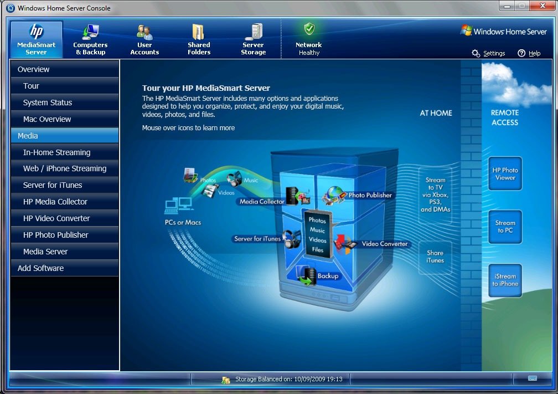Open the HP MediaSmart Server tab
The height and width of the screenshot is (394, 558).
click(x=37, y=39)
